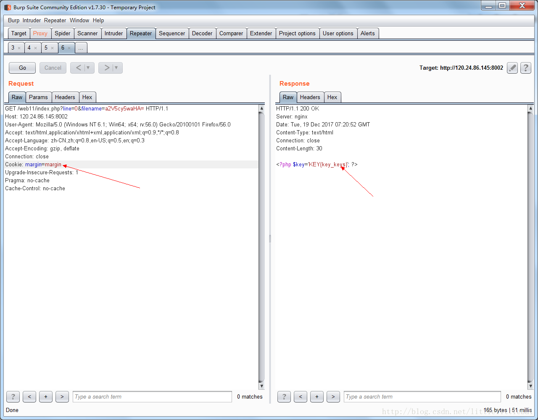538x420 pixels.
Task: Find previous match in request search
Action: point(29,396)
